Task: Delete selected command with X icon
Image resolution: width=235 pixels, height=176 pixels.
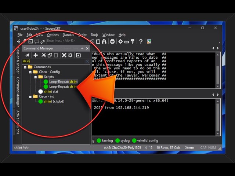Action: 64,55
